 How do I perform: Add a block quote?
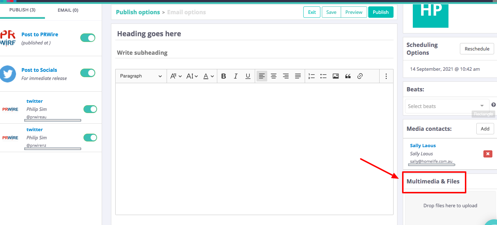point(348,76)
